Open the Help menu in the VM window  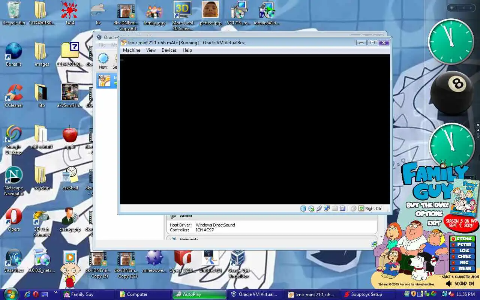(x=187, y=50)
